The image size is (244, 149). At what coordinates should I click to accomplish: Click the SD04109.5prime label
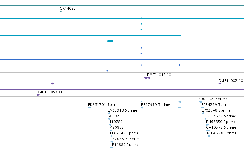[213, 99]
